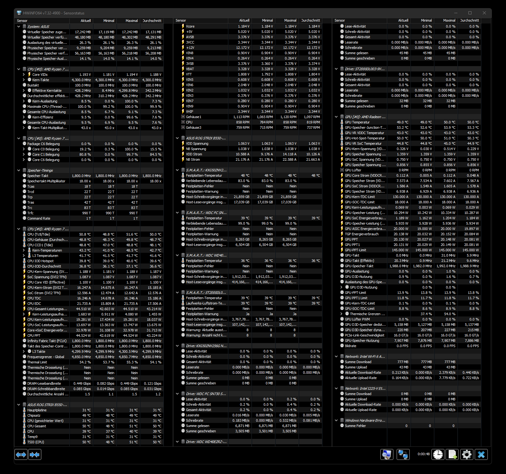Click the shrink-layout inward arrows icon
The width and height of the screenshot is (506, 474).
click(x=35, y=455)
